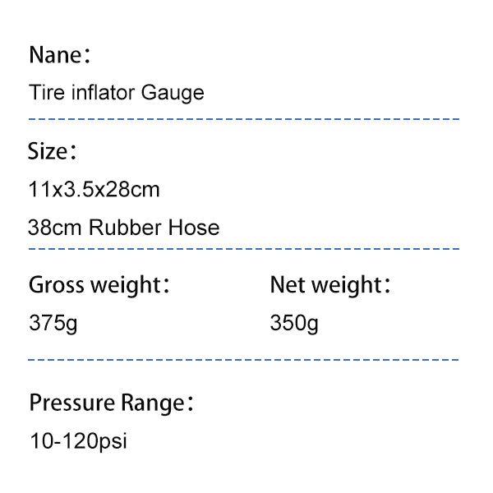Select the '11x3.5x28cm' dimension text

click(94, 189)
